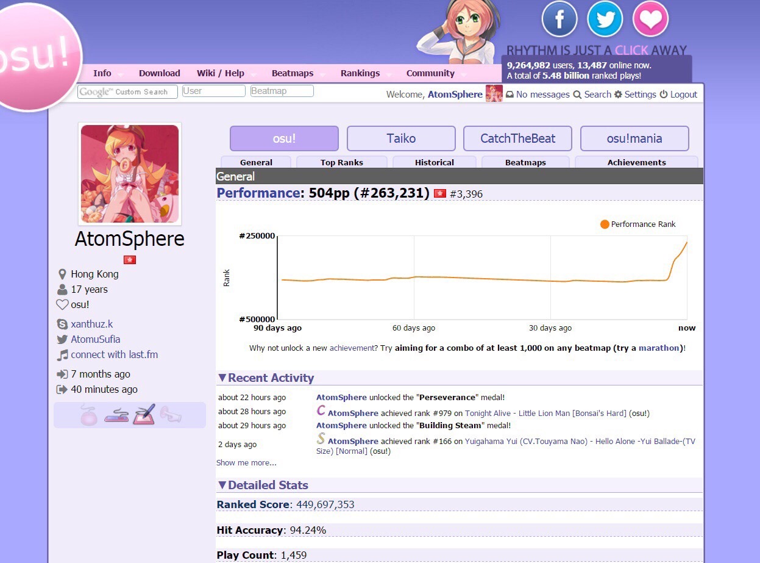Open the Rankings dropdown menu
Viewport: 760px width, 563px height.
360,73
